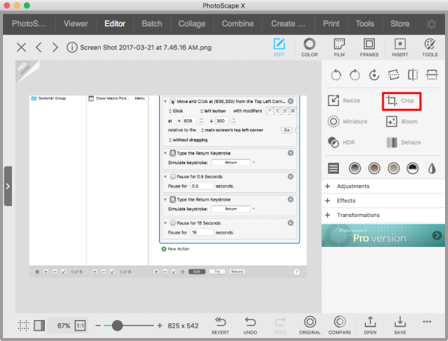Zoom in with the plus button

coord(160,325)
